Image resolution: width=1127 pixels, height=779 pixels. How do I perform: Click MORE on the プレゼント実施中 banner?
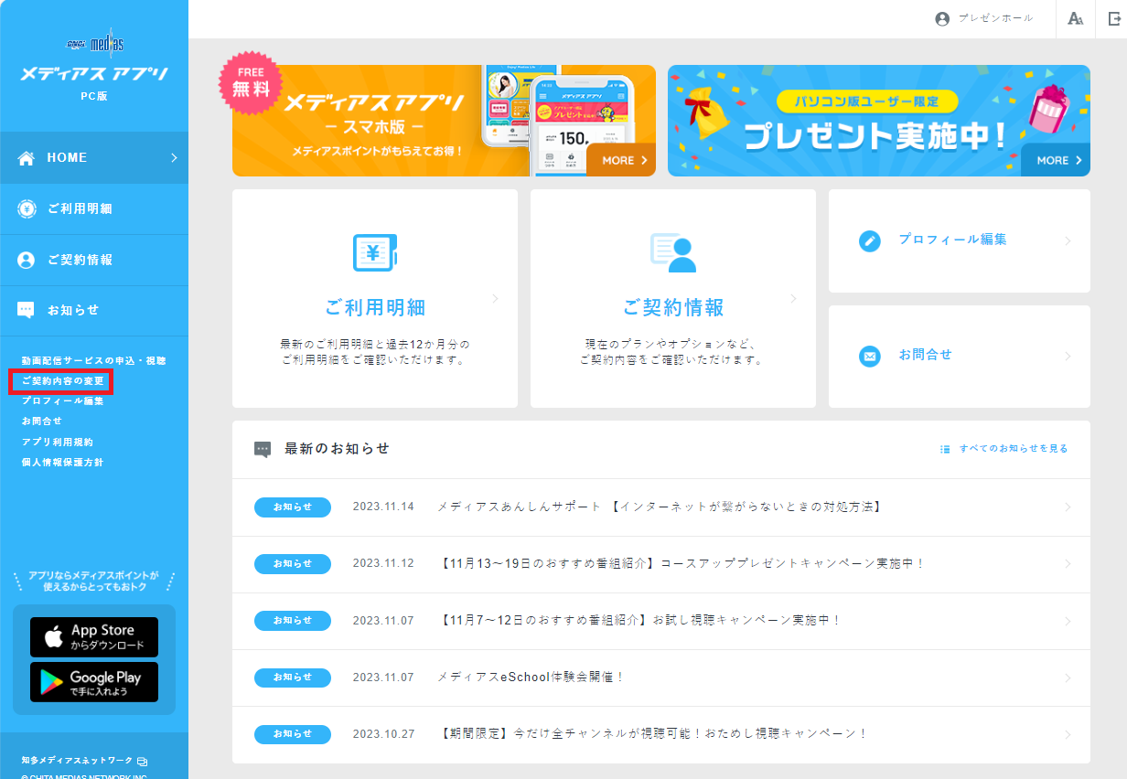(1055, 160)
